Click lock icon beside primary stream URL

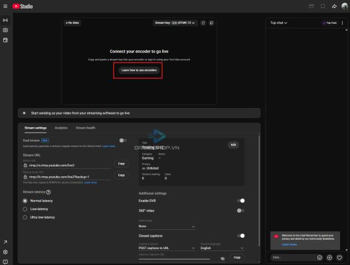(25, 165)
